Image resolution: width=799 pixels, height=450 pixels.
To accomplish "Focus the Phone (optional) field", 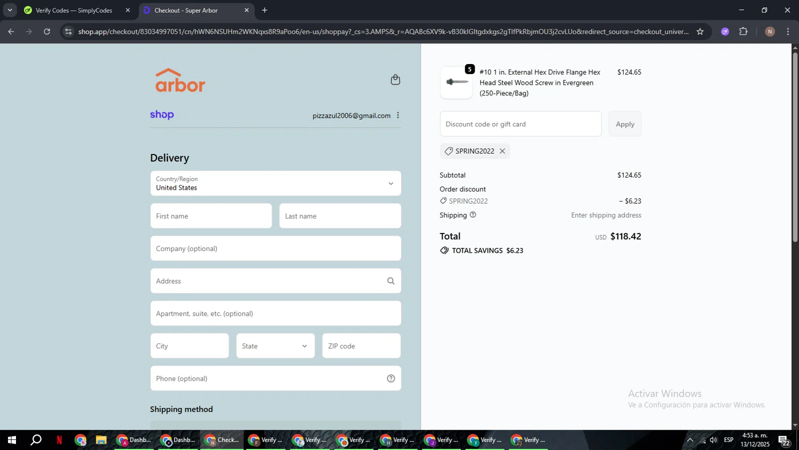I will pyautogui.click(x=275, y=379).
